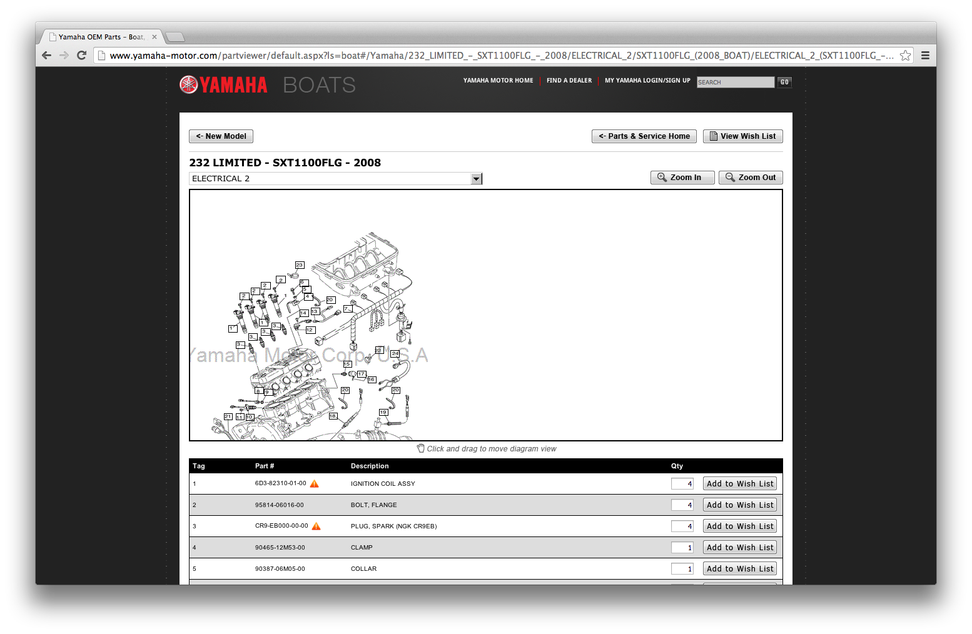Screen dimensions: 972x634
Task: Click warning icon beside spark plug part
Action: coord(316,526)
